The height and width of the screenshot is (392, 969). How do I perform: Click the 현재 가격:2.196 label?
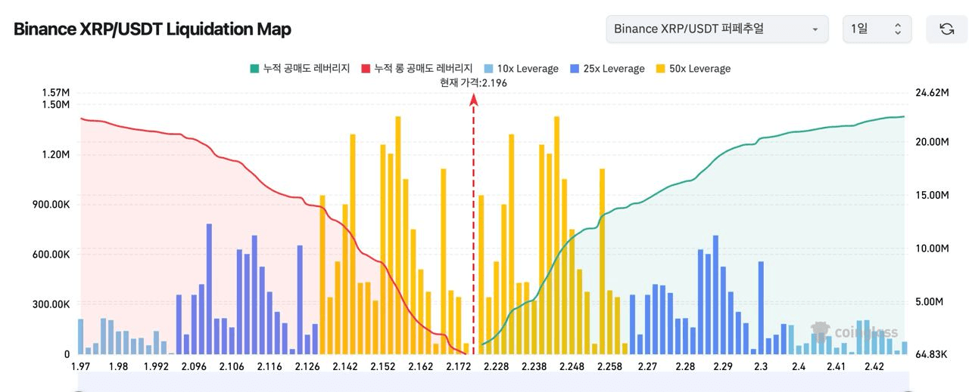point(473,83)
